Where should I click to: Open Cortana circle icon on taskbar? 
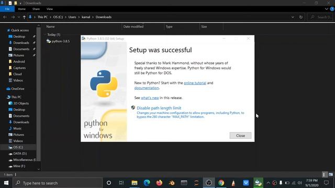tap(109, 183)
